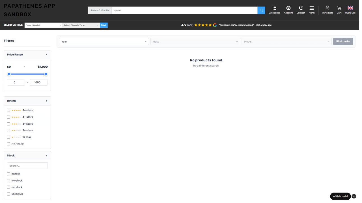Click the 4.9 (607) review score text
This screenshot has width=362, height=203.
[x=187, y=25]
